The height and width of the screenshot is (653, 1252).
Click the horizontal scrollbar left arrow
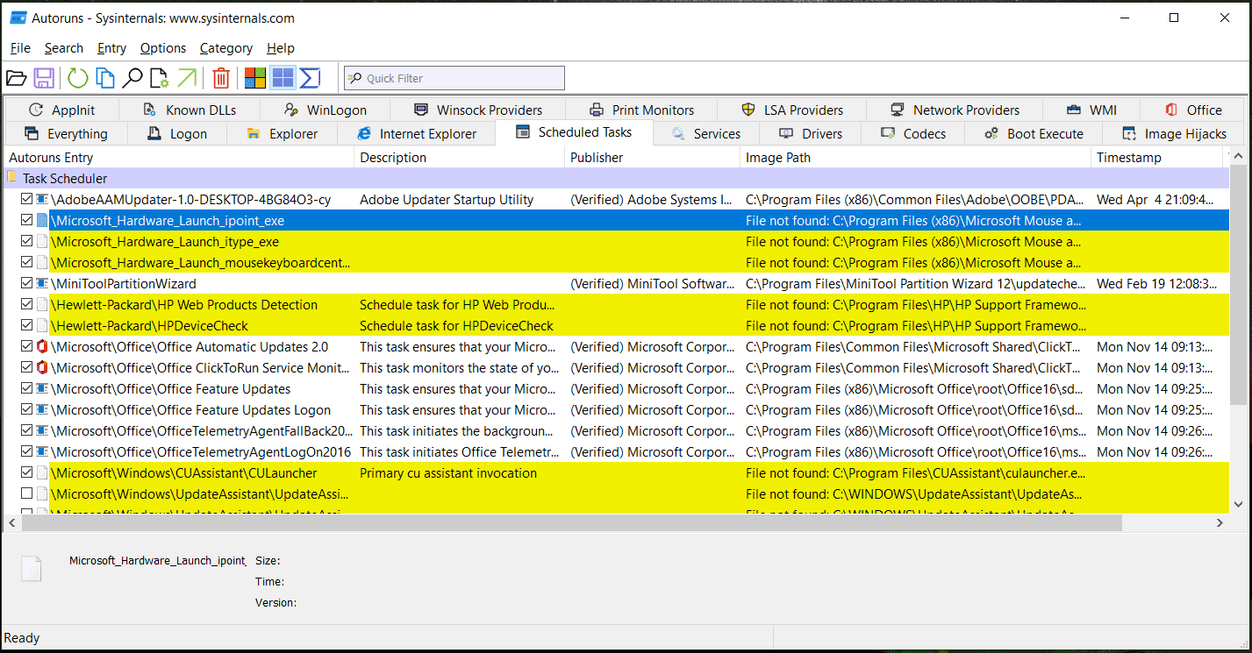[x=12, y=522]
